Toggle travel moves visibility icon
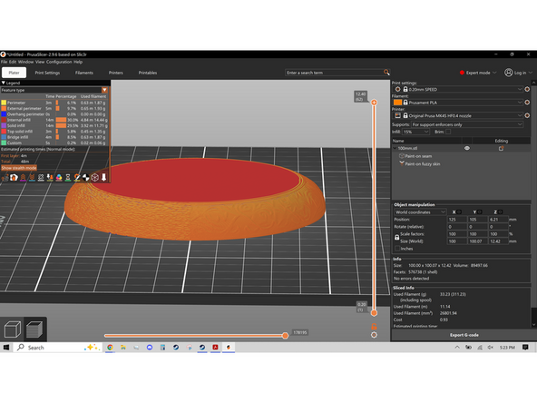537x403 pixels. [5, 177]
